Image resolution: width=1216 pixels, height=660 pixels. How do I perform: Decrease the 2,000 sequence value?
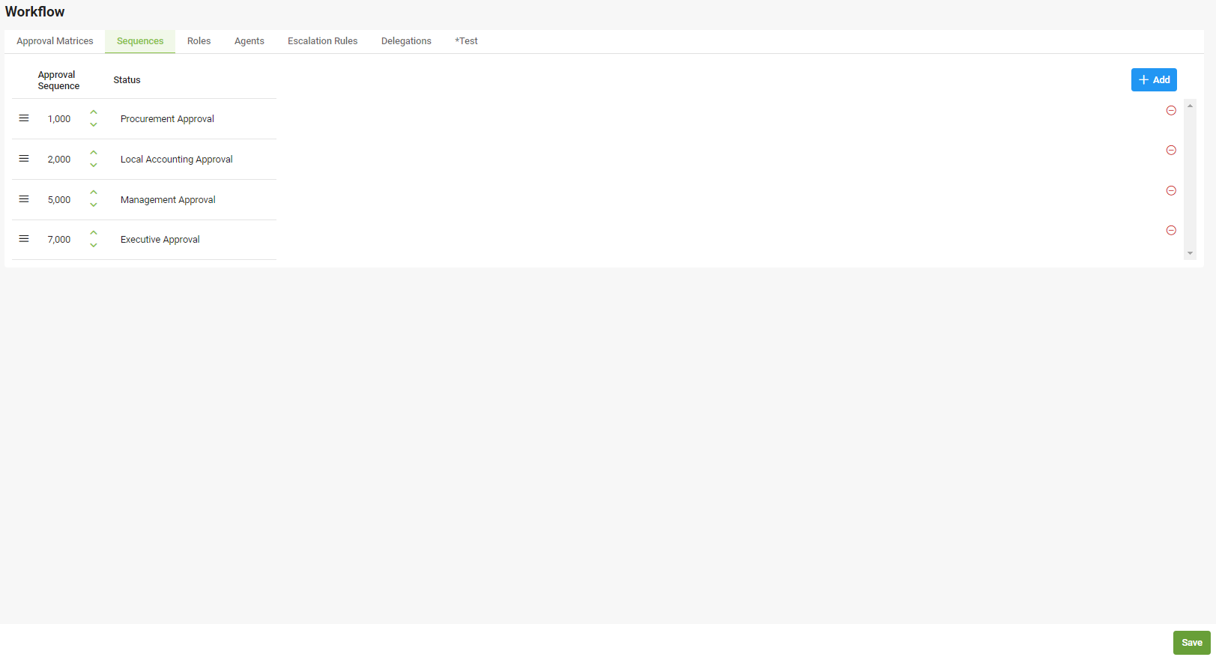pos(94,166)
